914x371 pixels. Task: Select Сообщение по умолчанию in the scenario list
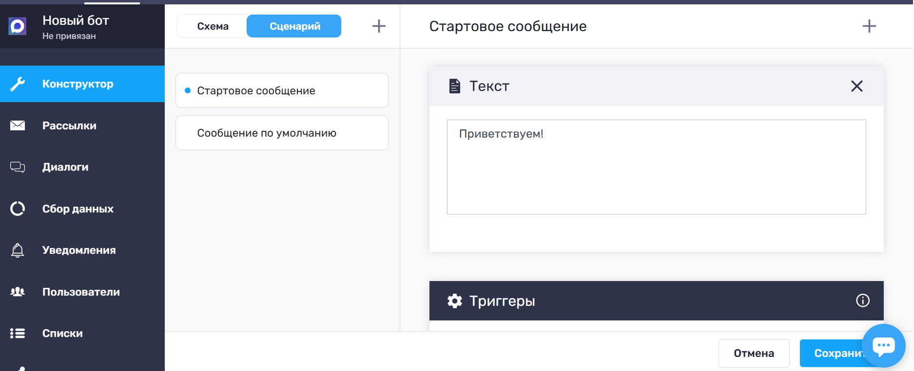(x=282, y=133)
